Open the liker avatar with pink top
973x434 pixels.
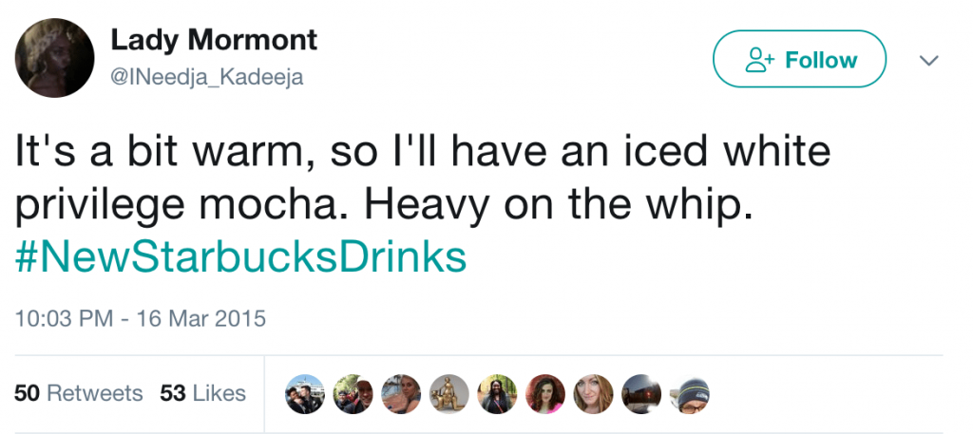click(x=545, y=394)
